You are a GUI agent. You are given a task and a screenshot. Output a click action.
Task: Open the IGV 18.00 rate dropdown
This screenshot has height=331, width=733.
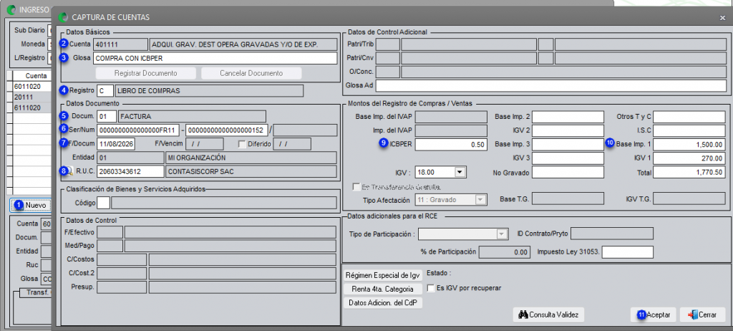[460, 172]
